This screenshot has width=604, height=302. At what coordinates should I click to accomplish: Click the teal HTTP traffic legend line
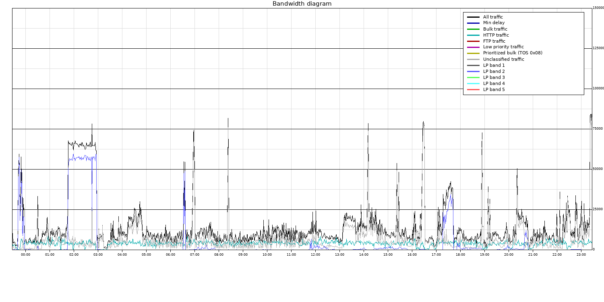[x=473, y=35]
